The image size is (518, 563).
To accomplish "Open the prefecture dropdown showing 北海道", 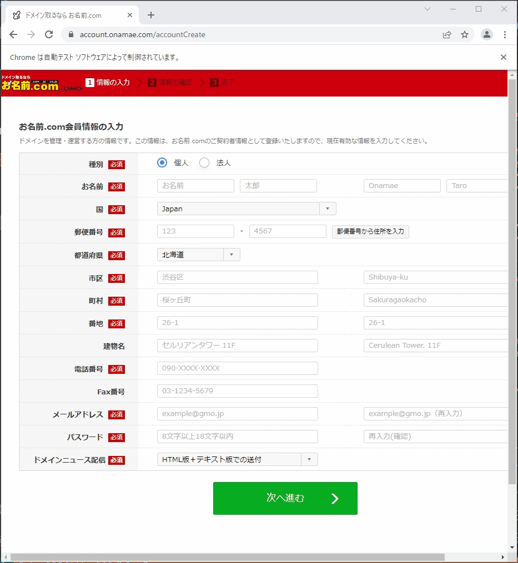I will tap(198, 255).
